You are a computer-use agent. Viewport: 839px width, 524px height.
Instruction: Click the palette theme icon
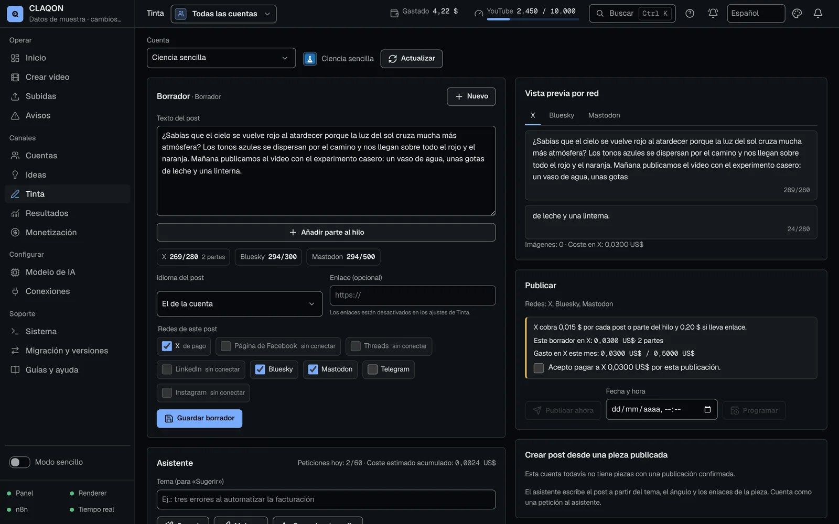coord(797,14)
